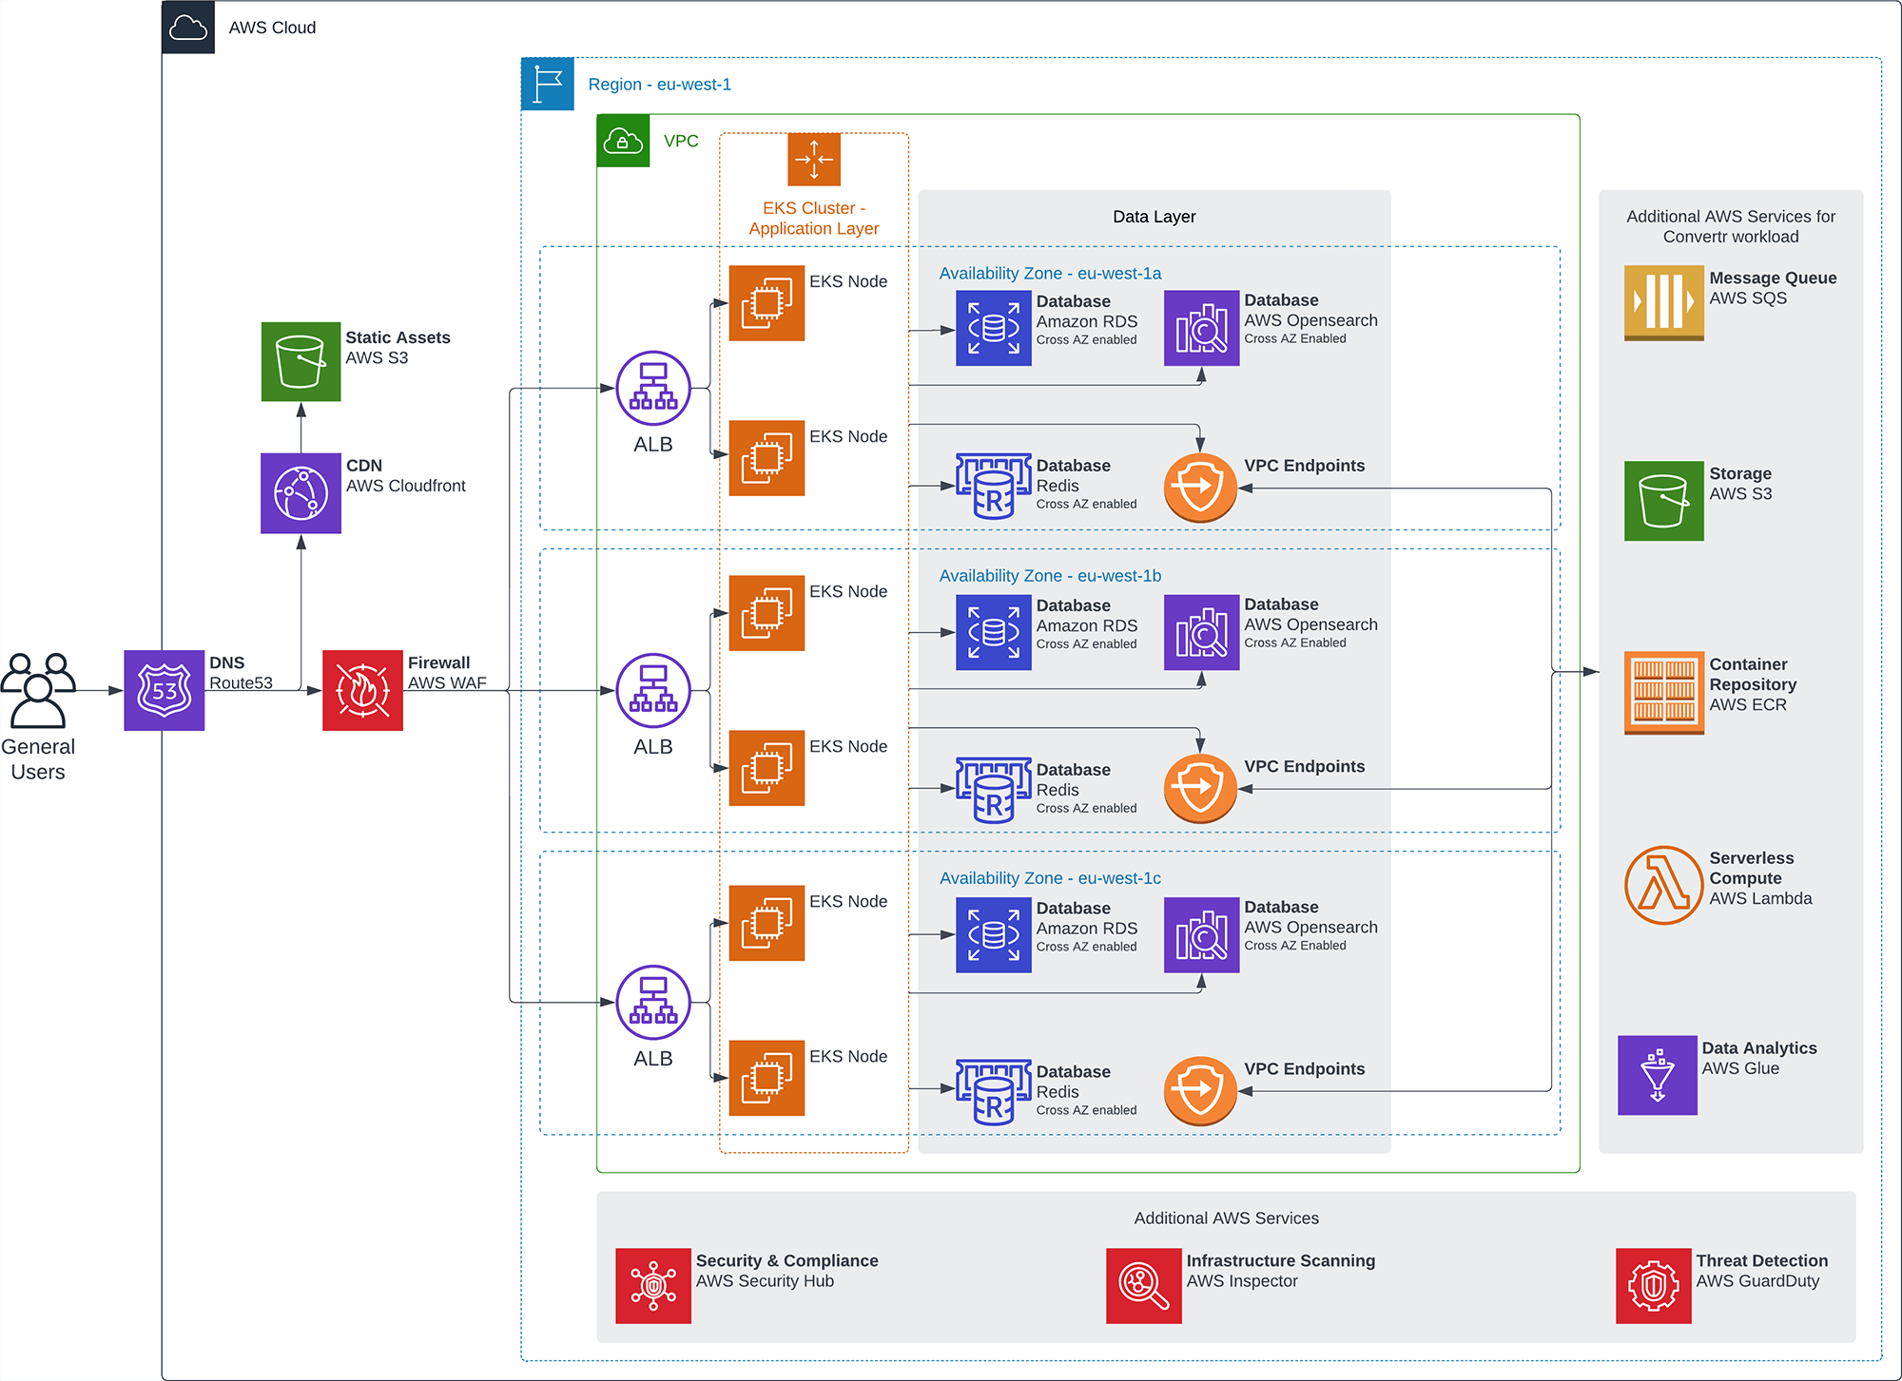This screenshot has width=1902, height=1381.
Task: Click the Amazon RDS icon in eu-west-1a
Action: pyautogui.click(x=994, y=329)
